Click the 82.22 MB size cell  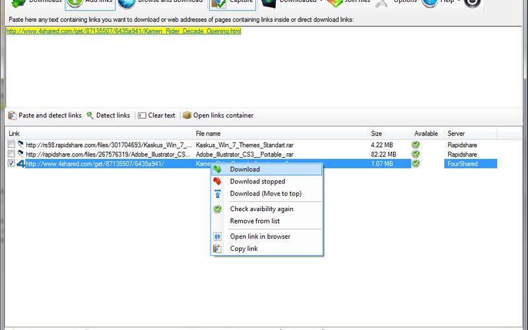point(383,154)
